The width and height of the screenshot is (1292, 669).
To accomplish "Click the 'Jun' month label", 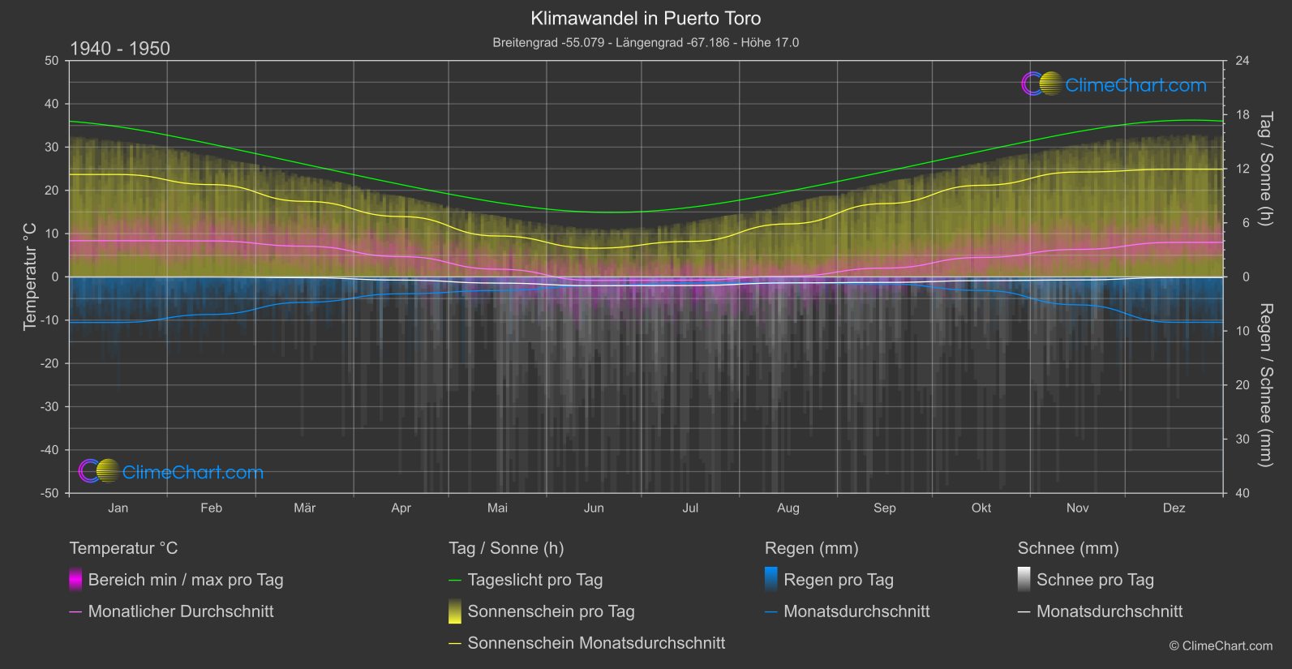I will [x=594, y=508].
